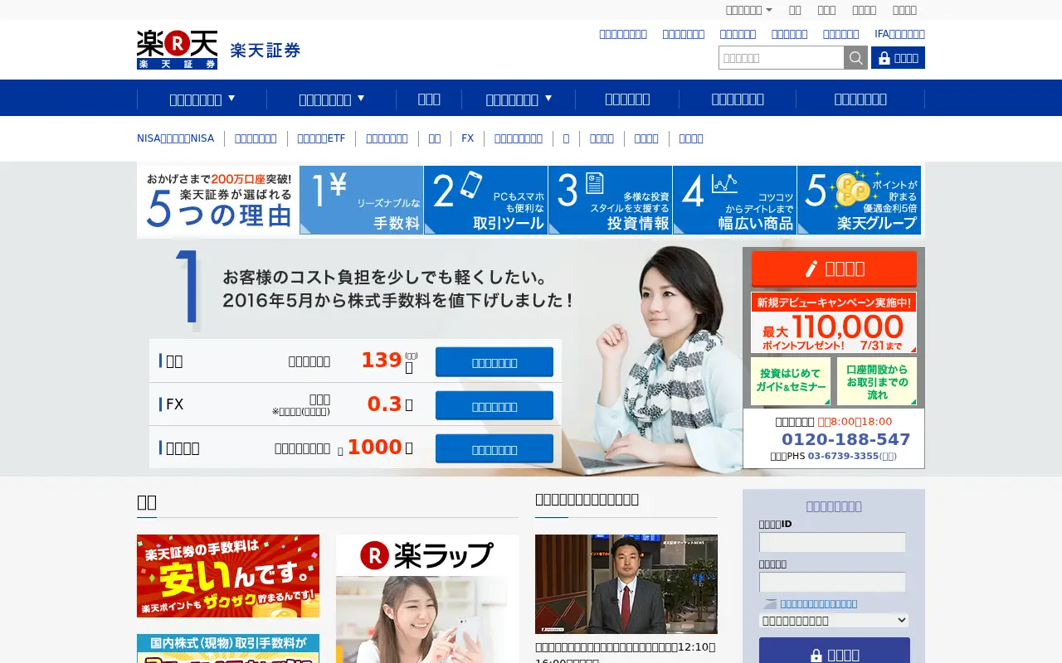
Task: Open the 国内株式(現物)取引手数料 banner
Action: (x=228, y=648)
